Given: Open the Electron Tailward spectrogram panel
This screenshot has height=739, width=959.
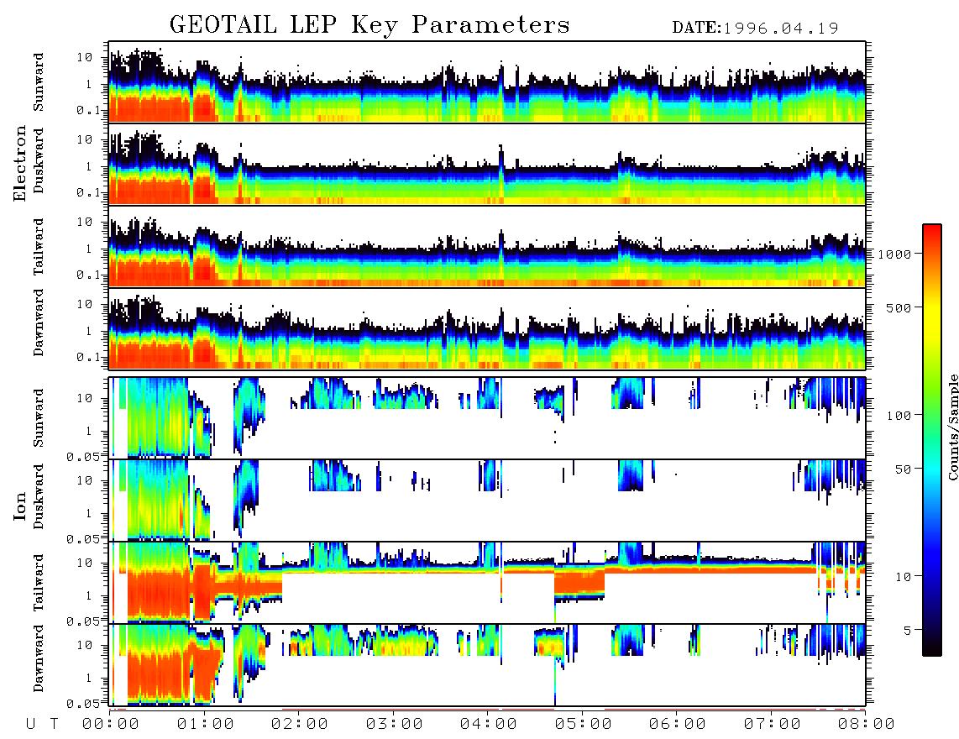Looking at the screenshot, I should [x=487, y=247].
